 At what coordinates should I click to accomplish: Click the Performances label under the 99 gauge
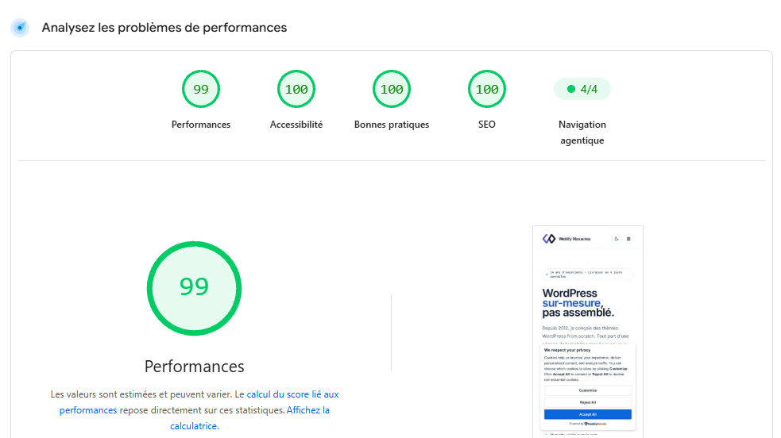pos(201,125)
